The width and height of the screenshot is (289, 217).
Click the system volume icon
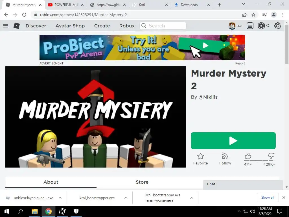point(253,211)
